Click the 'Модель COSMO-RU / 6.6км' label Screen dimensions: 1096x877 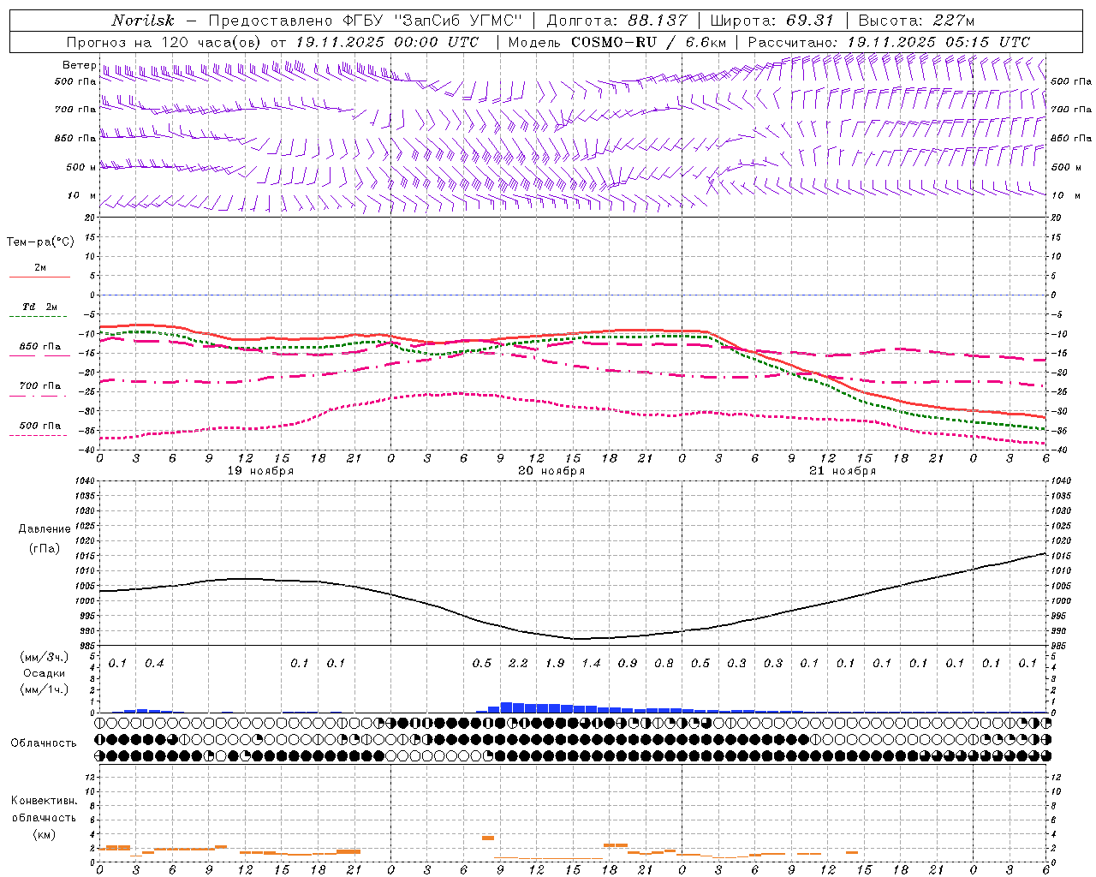617,42
